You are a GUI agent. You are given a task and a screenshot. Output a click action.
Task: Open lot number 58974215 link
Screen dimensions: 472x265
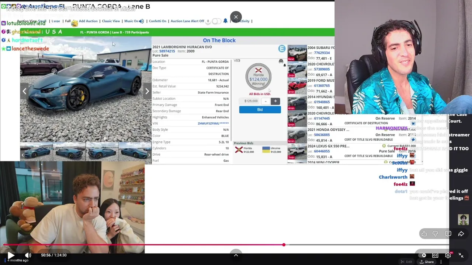point(167,51)
